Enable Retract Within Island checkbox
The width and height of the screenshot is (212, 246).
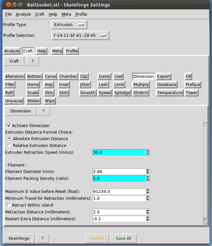click(9, 205)
